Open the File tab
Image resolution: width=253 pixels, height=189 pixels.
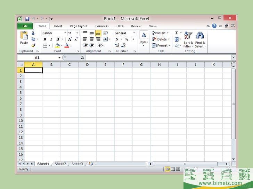point(25,26)
